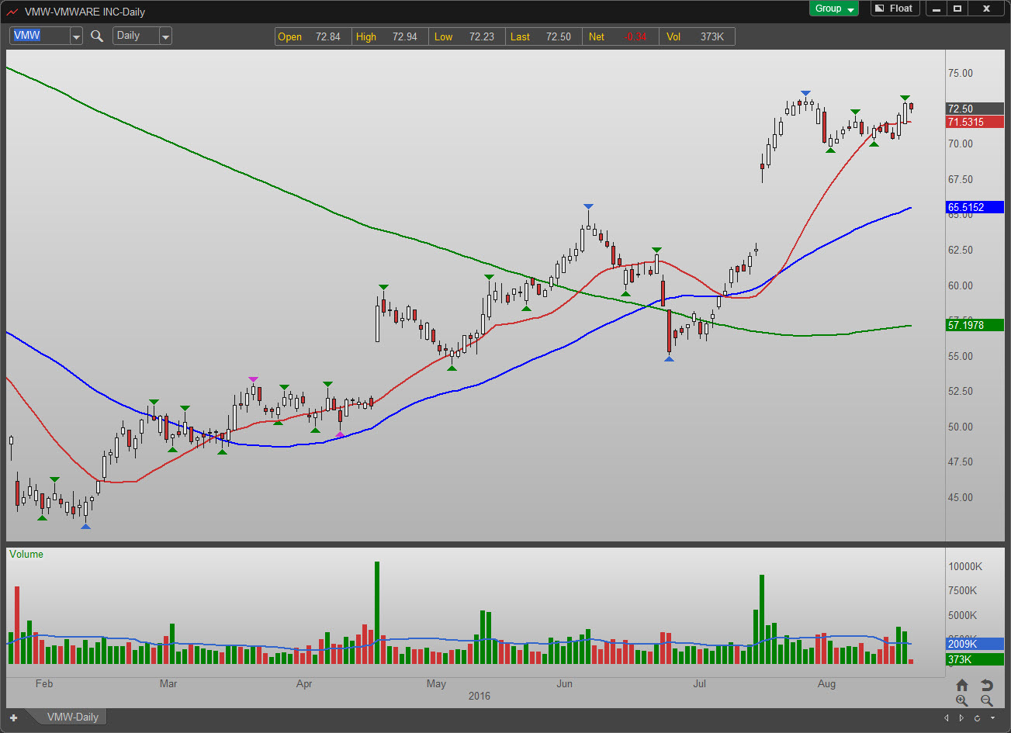
Task: Add a new chart tab with plus icon
Action: point(13,717)
